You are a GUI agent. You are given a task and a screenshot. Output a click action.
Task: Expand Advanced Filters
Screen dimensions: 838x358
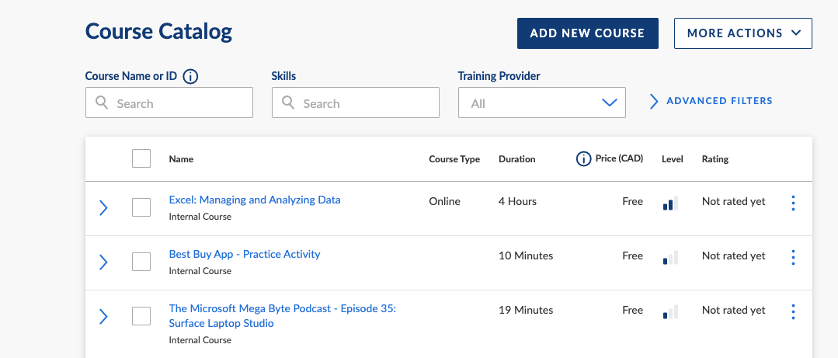711,101
